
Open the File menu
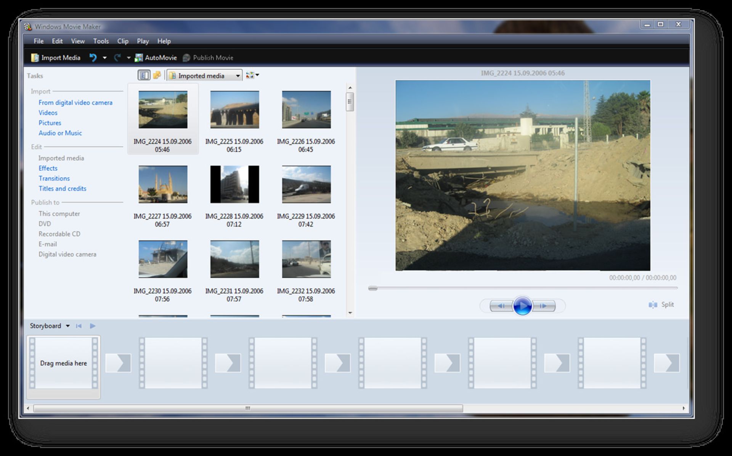tap(39, 41)
